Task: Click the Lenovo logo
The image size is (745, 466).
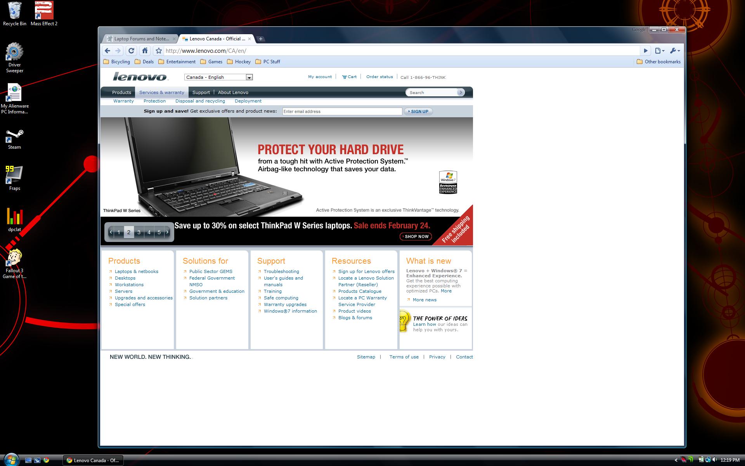Action: click(x=140, y=77)
